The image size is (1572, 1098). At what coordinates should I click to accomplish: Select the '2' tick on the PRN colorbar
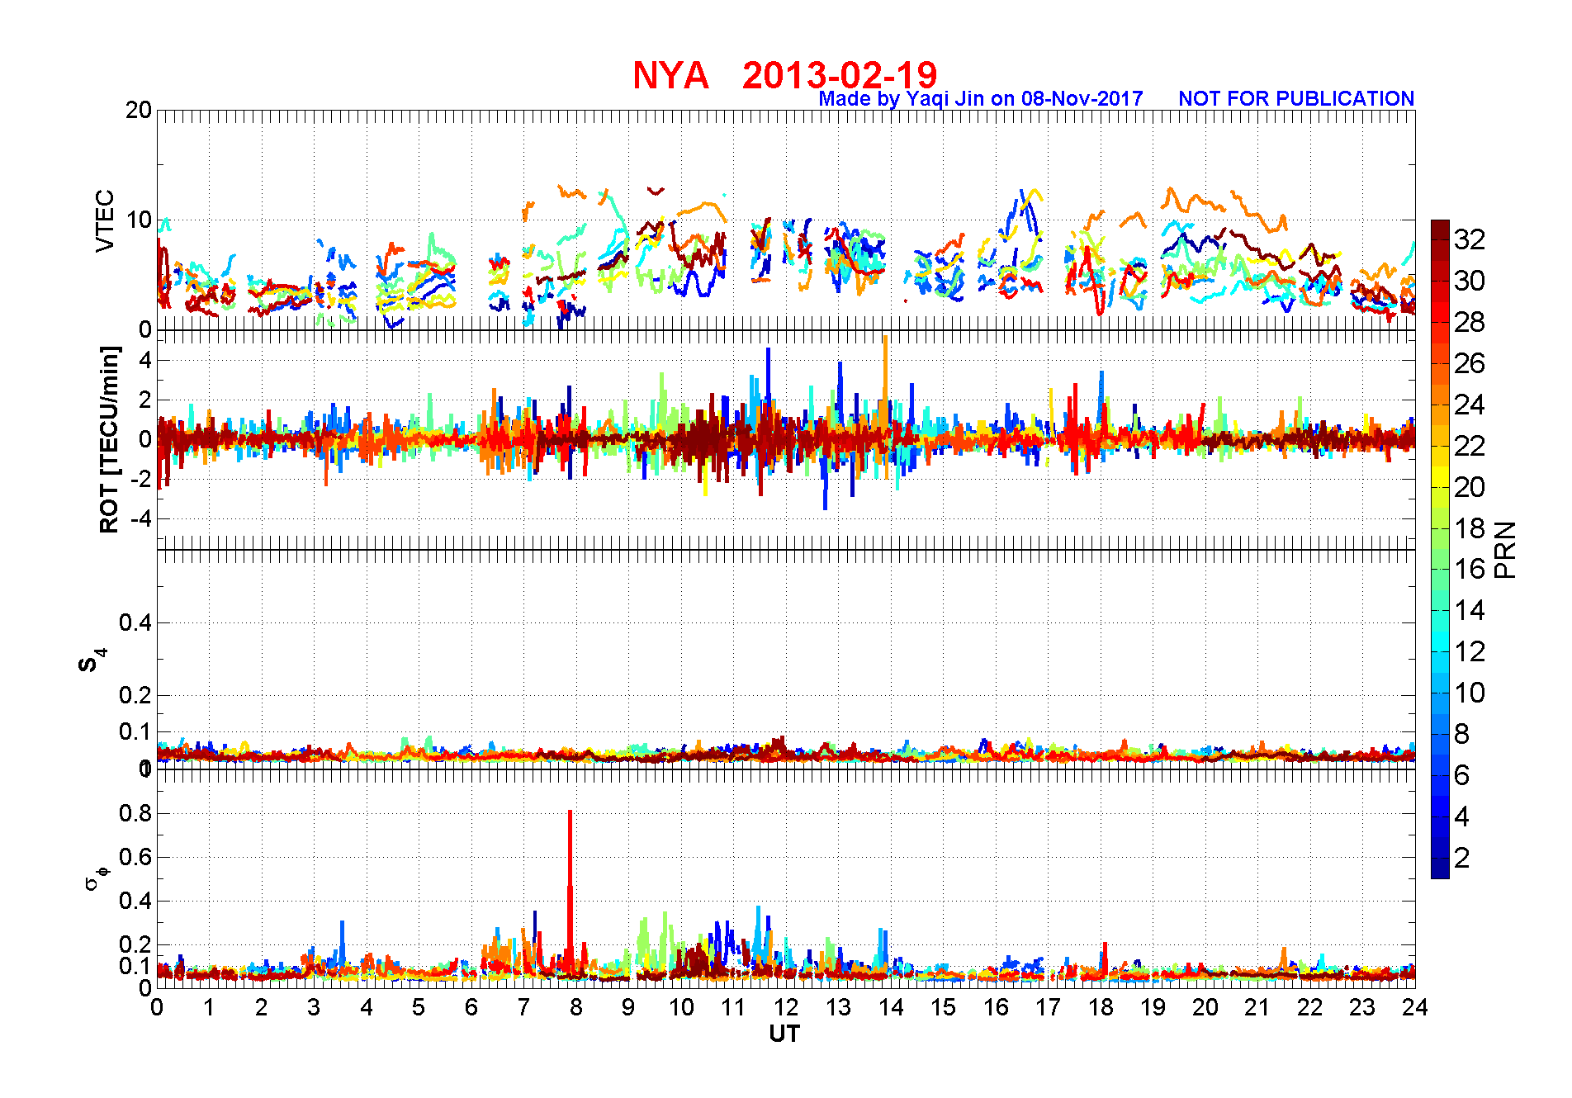pyautogui.click(x=1462, y=858)
